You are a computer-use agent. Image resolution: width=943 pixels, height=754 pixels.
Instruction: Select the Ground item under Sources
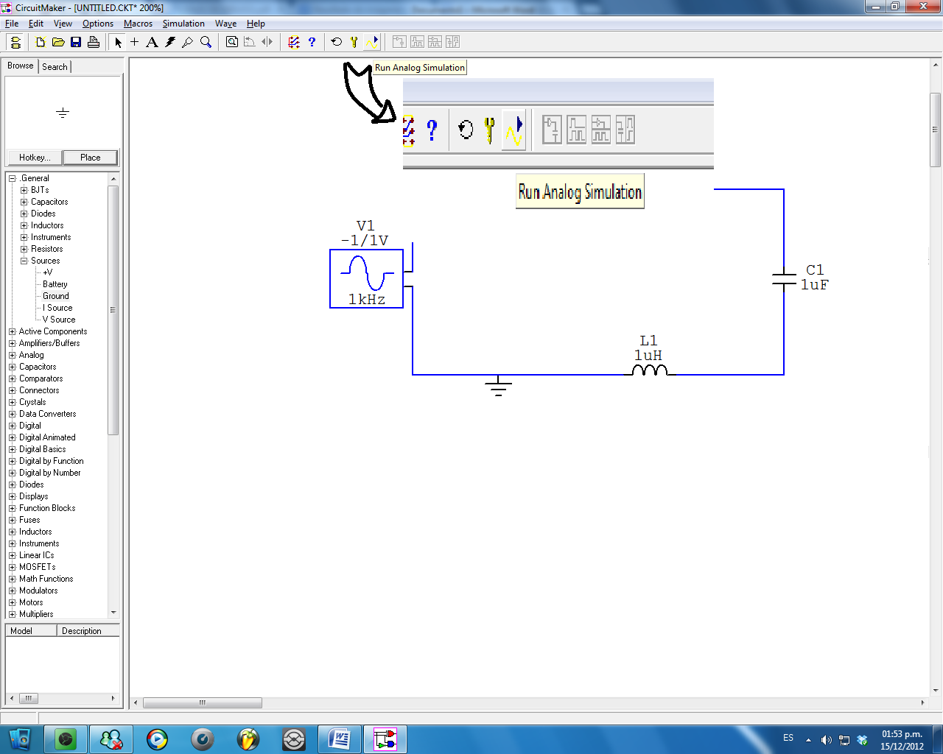pyautogui.click(x=55, y=296)
